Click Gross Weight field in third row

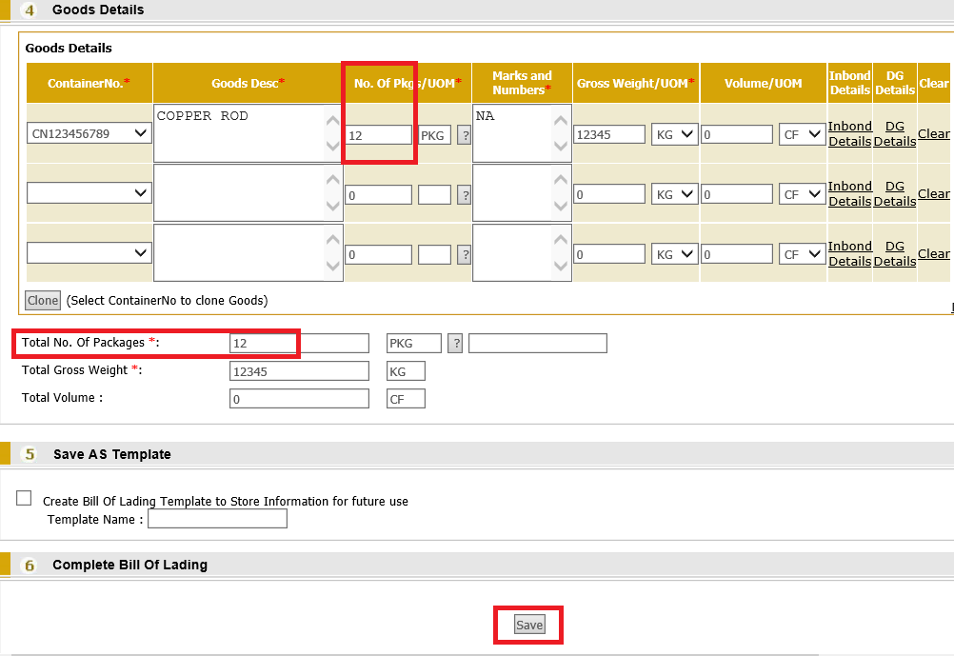(x=609, y=254)
